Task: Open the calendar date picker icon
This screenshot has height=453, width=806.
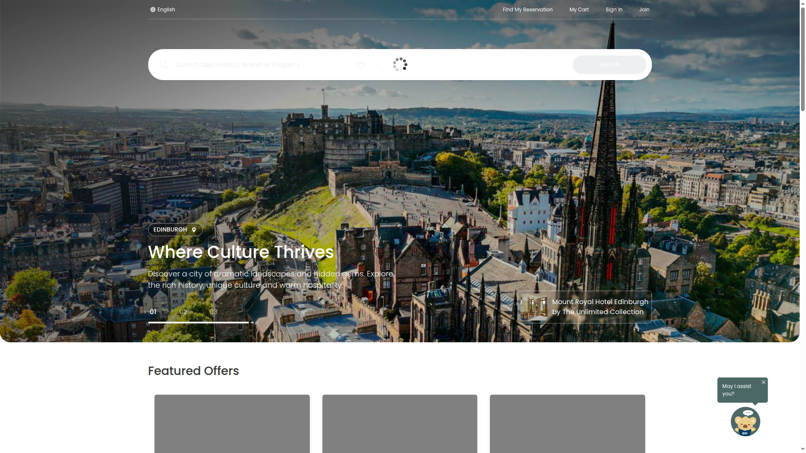Action: pyautogui.click(x=361, y=65)
